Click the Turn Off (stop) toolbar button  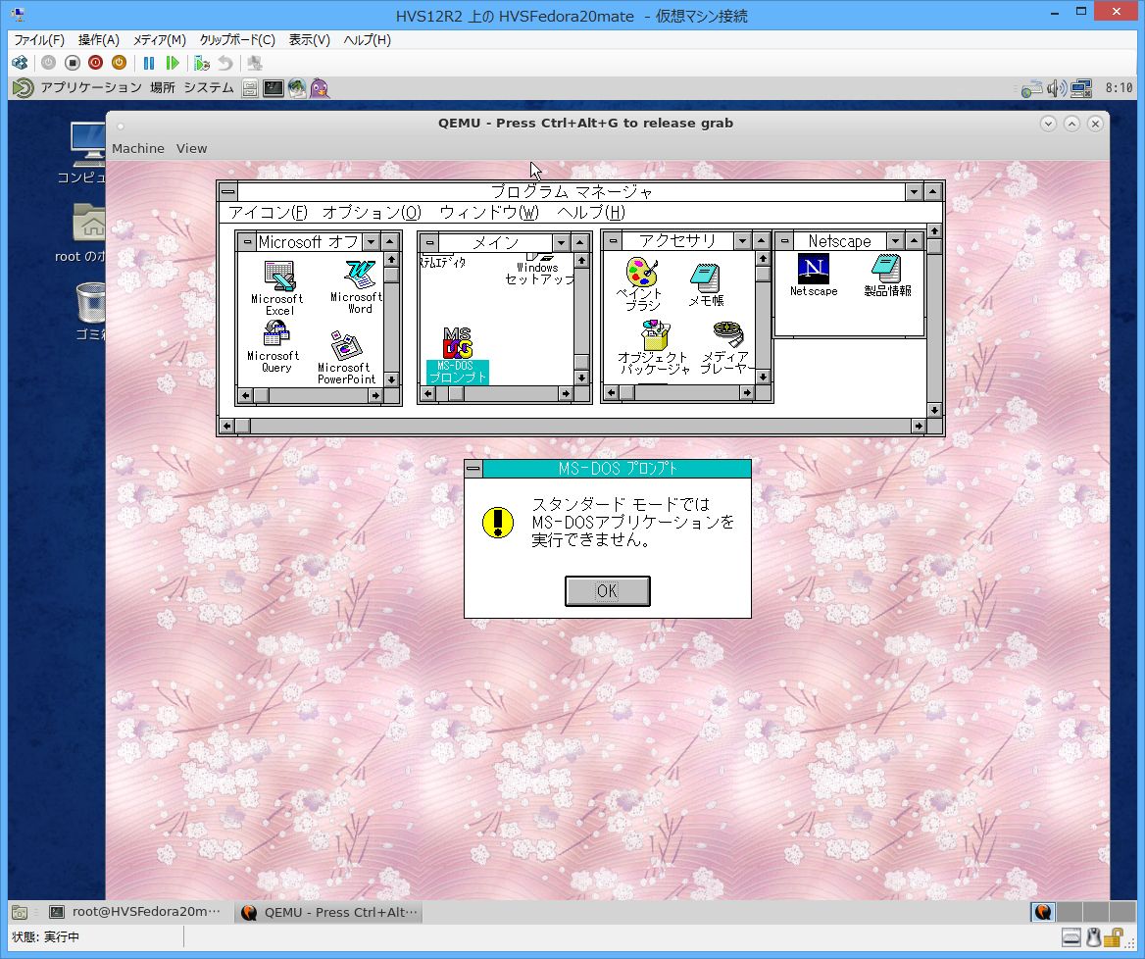click(72, 63)
